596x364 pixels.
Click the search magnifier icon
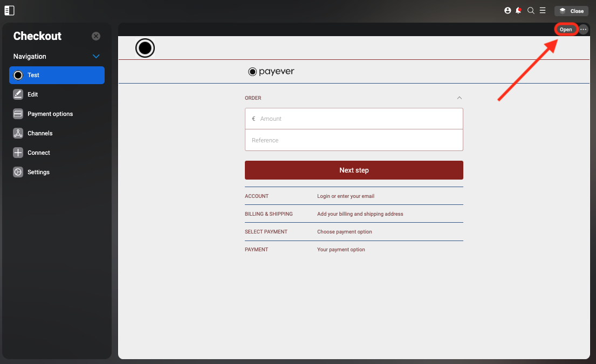point(531,11)
